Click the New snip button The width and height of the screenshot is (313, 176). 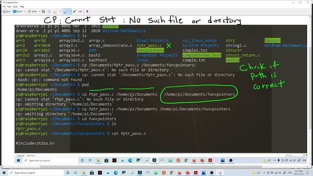pyautogui.click(x=6, y=12)
